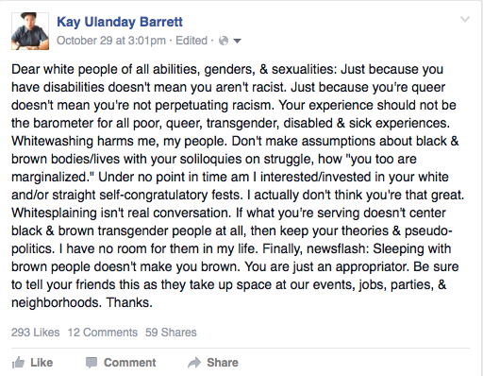The height and width of the screenshot is (376, 483).
Task: Show the 12 Comments
Action: (x=103, y=333)
